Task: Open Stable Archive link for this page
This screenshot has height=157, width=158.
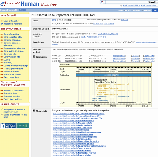Action: click(15, 116)
